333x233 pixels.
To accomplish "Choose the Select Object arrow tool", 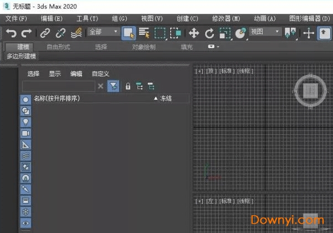I will tap(129, 33).
